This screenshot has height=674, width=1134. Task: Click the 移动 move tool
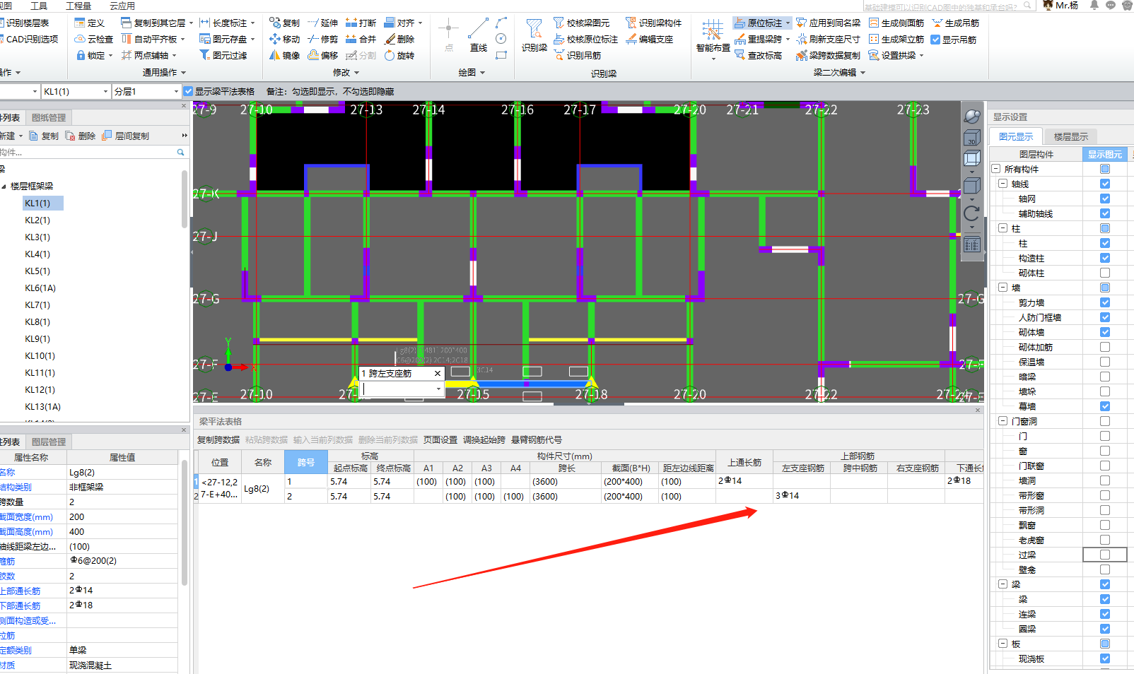[284, 40]
